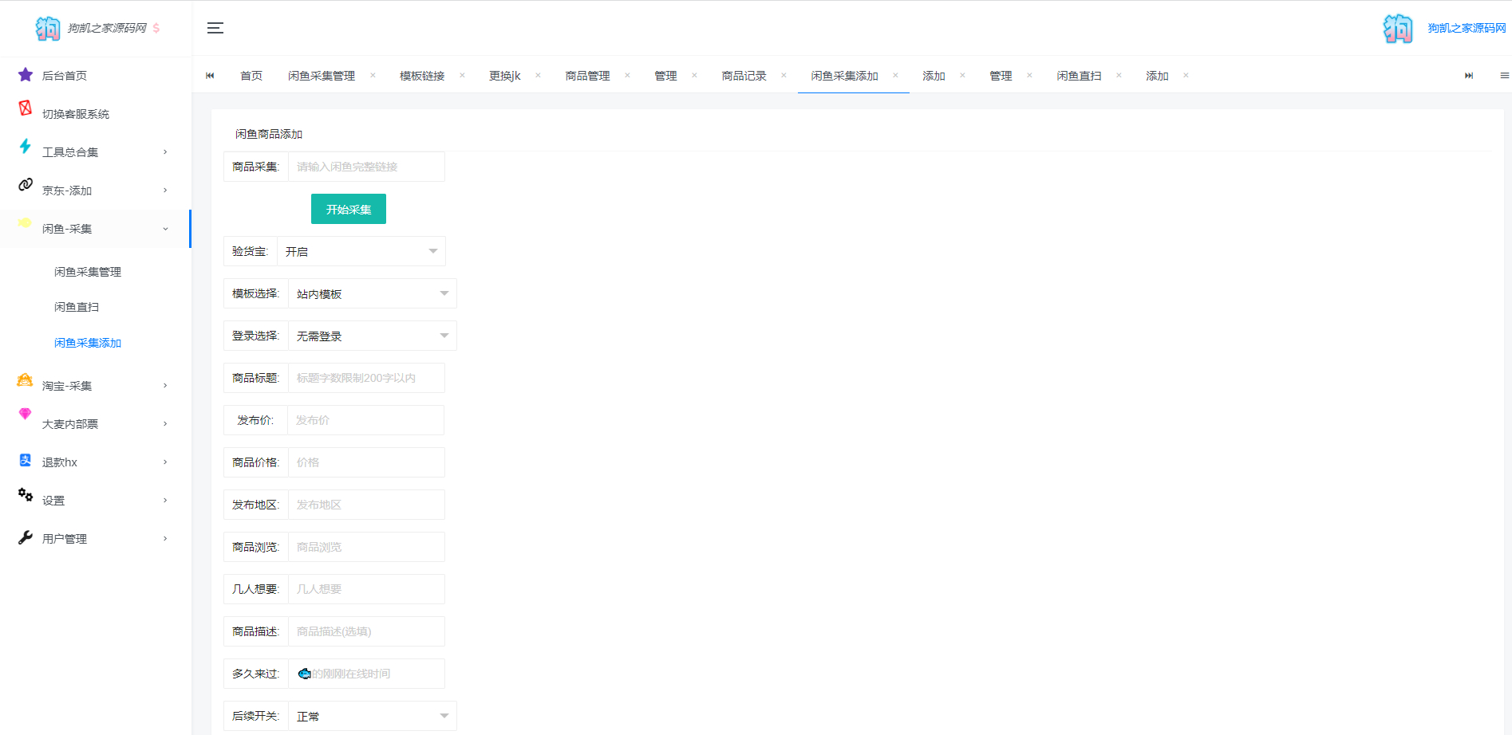Toggle the hamburger sidebar collapse icon
This screenshot has height=735, width=1512.
(215, 28)
